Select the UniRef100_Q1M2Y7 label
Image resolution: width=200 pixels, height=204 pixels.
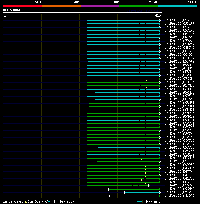pyautogui.click(x=179, y=44)
